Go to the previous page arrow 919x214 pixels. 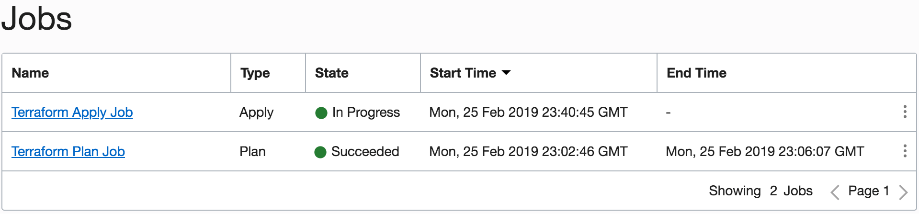835,192
